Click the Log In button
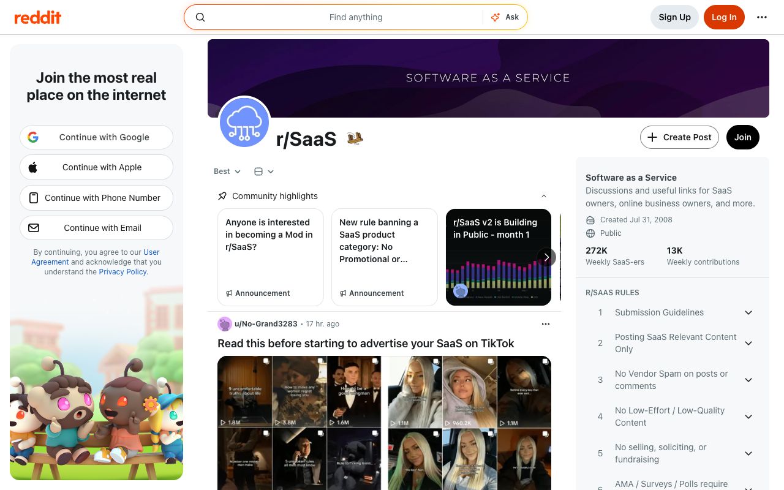784x490 pixels. coord(724,17)
